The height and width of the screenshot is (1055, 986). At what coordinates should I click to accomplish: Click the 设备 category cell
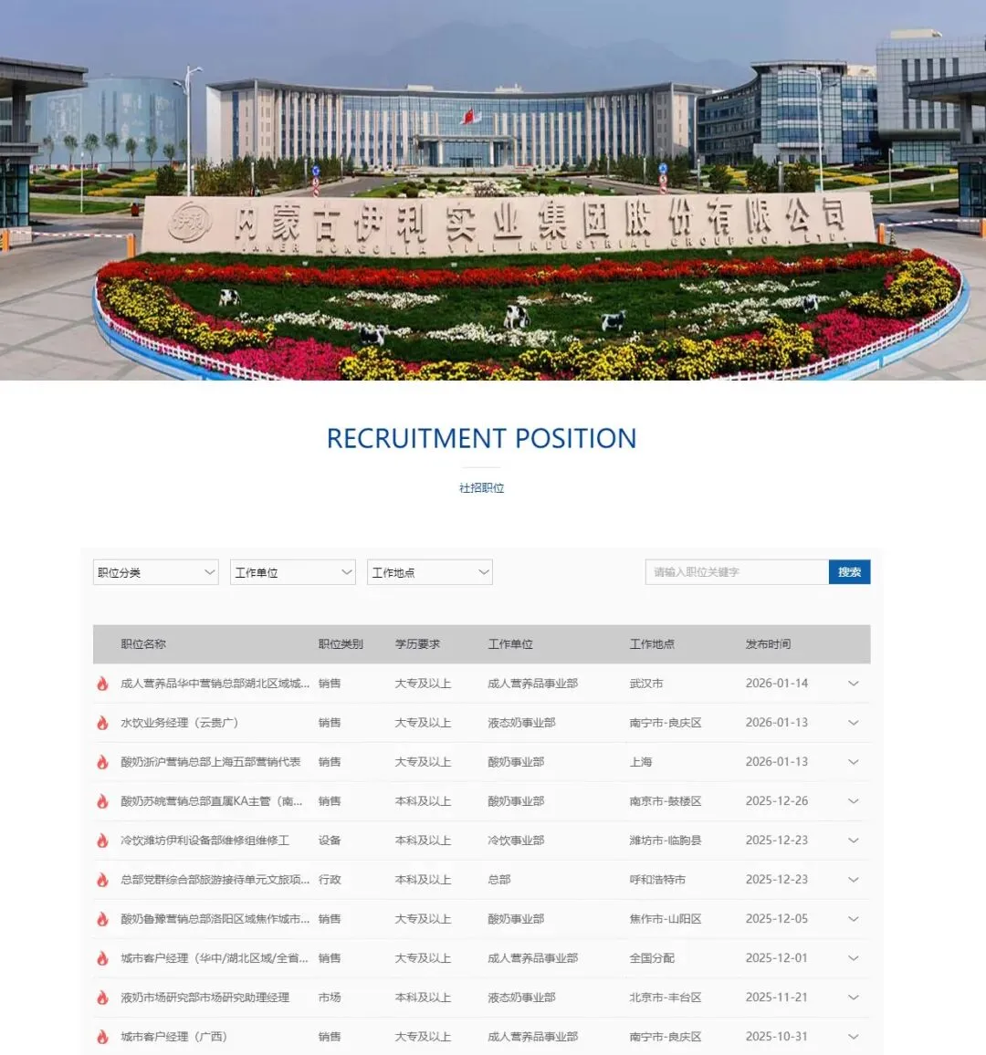point(330,841)
